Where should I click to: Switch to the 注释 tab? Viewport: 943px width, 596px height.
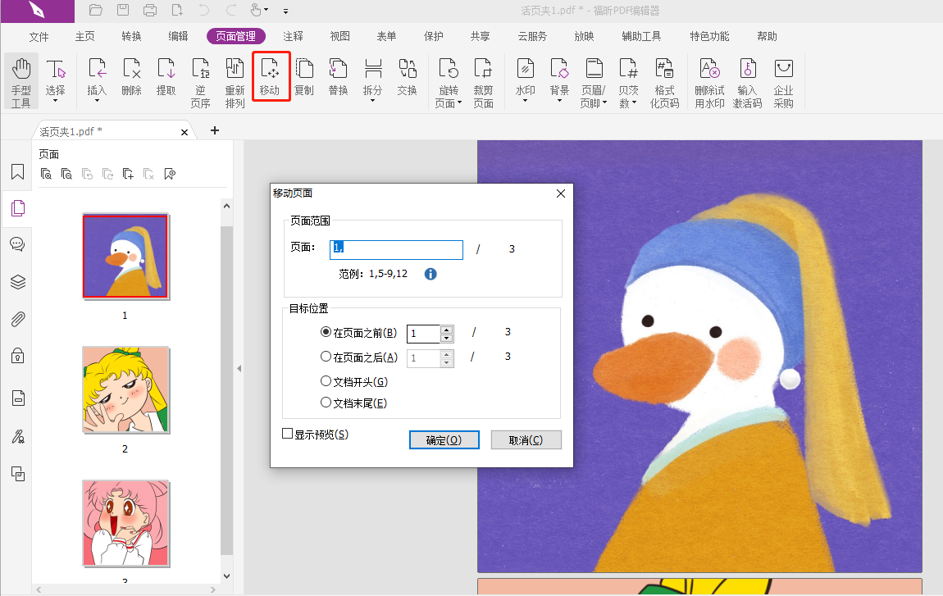[293, 37]
